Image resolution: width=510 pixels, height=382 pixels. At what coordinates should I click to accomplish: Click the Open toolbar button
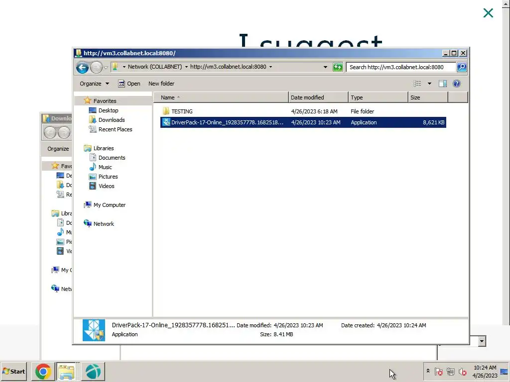point(129,84)
